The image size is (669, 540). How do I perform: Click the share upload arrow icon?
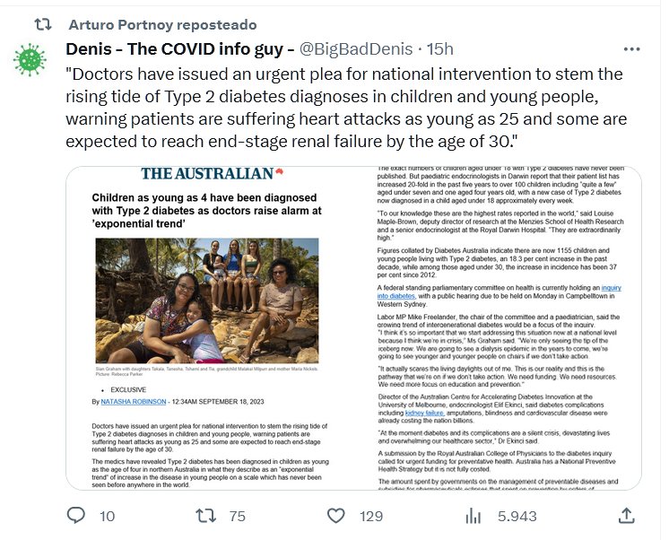click(626, 516)
